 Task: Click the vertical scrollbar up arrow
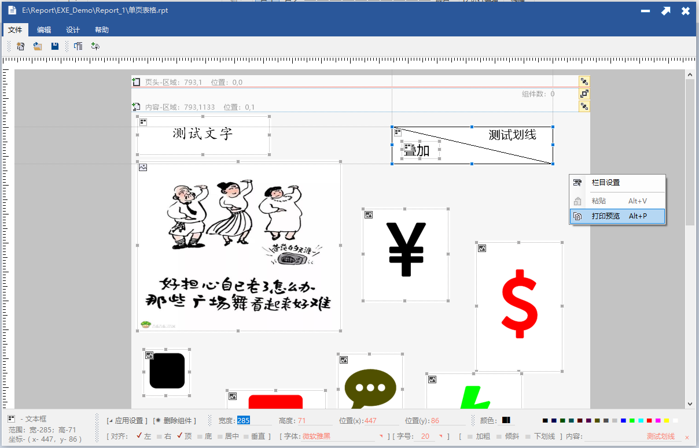pos(690,75)
